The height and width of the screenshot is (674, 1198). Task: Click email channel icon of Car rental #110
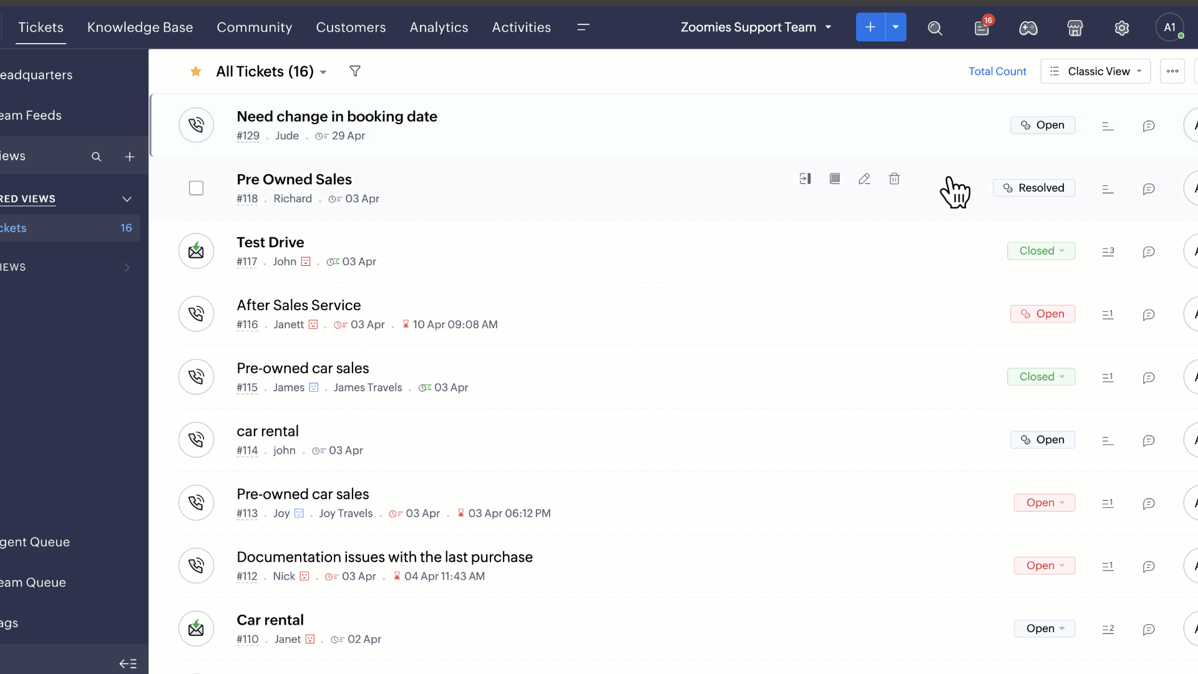coord(196,628)
